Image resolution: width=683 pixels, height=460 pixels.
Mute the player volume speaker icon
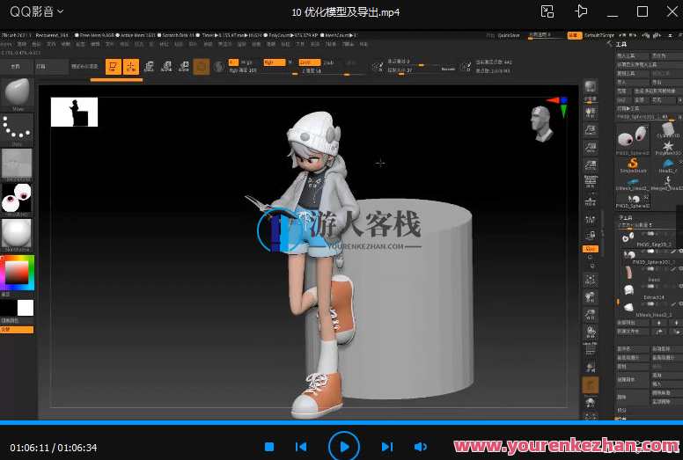coord(421,447)
